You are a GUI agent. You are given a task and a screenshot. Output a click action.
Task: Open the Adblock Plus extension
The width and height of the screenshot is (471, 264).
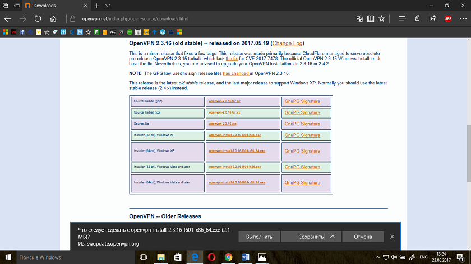[448, 19]
